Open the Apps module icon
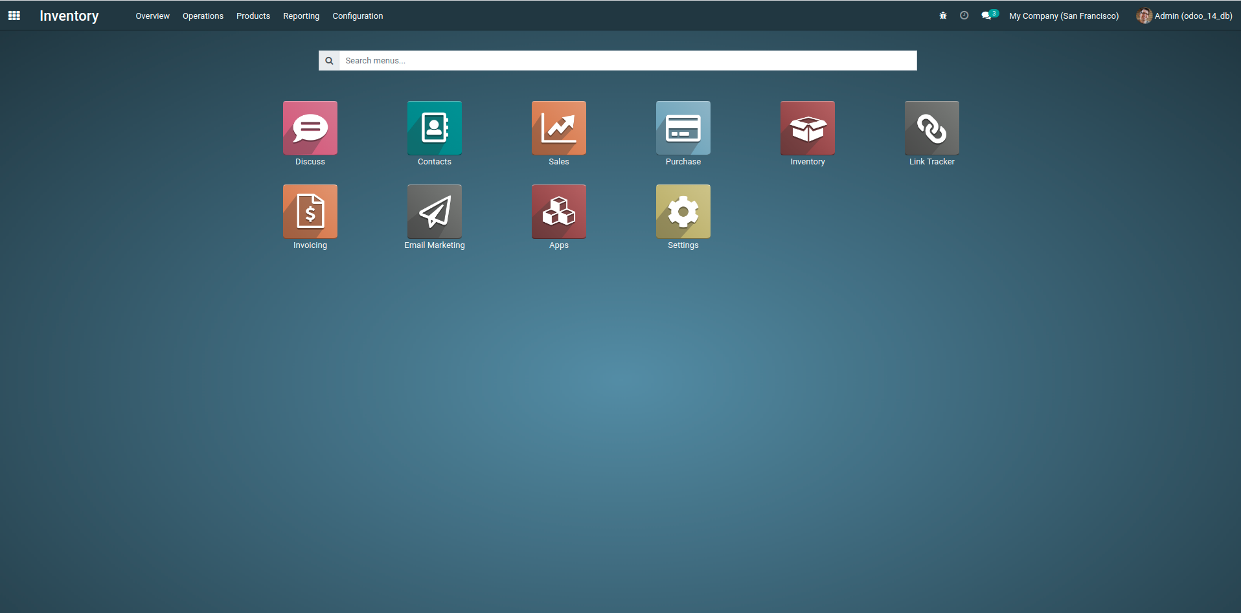This screenshot has width=1241, height=613. point(558,212)
